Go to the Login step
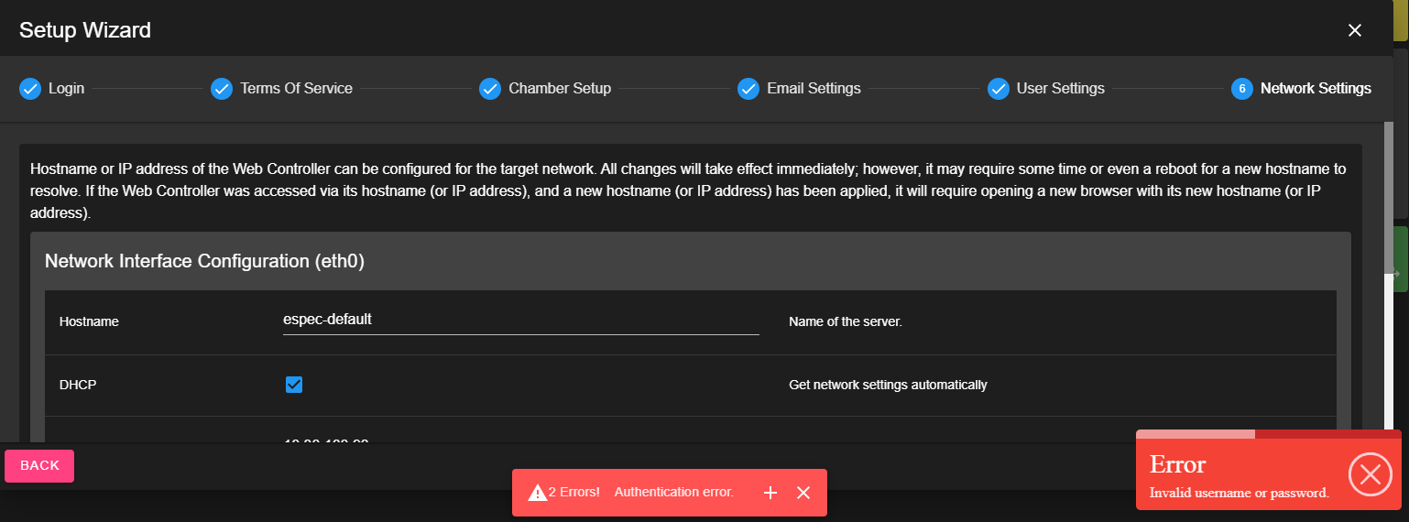Image resolution: width=1409 pixels, height=522 pixels. pyautogui.click(x=52, y=89)
